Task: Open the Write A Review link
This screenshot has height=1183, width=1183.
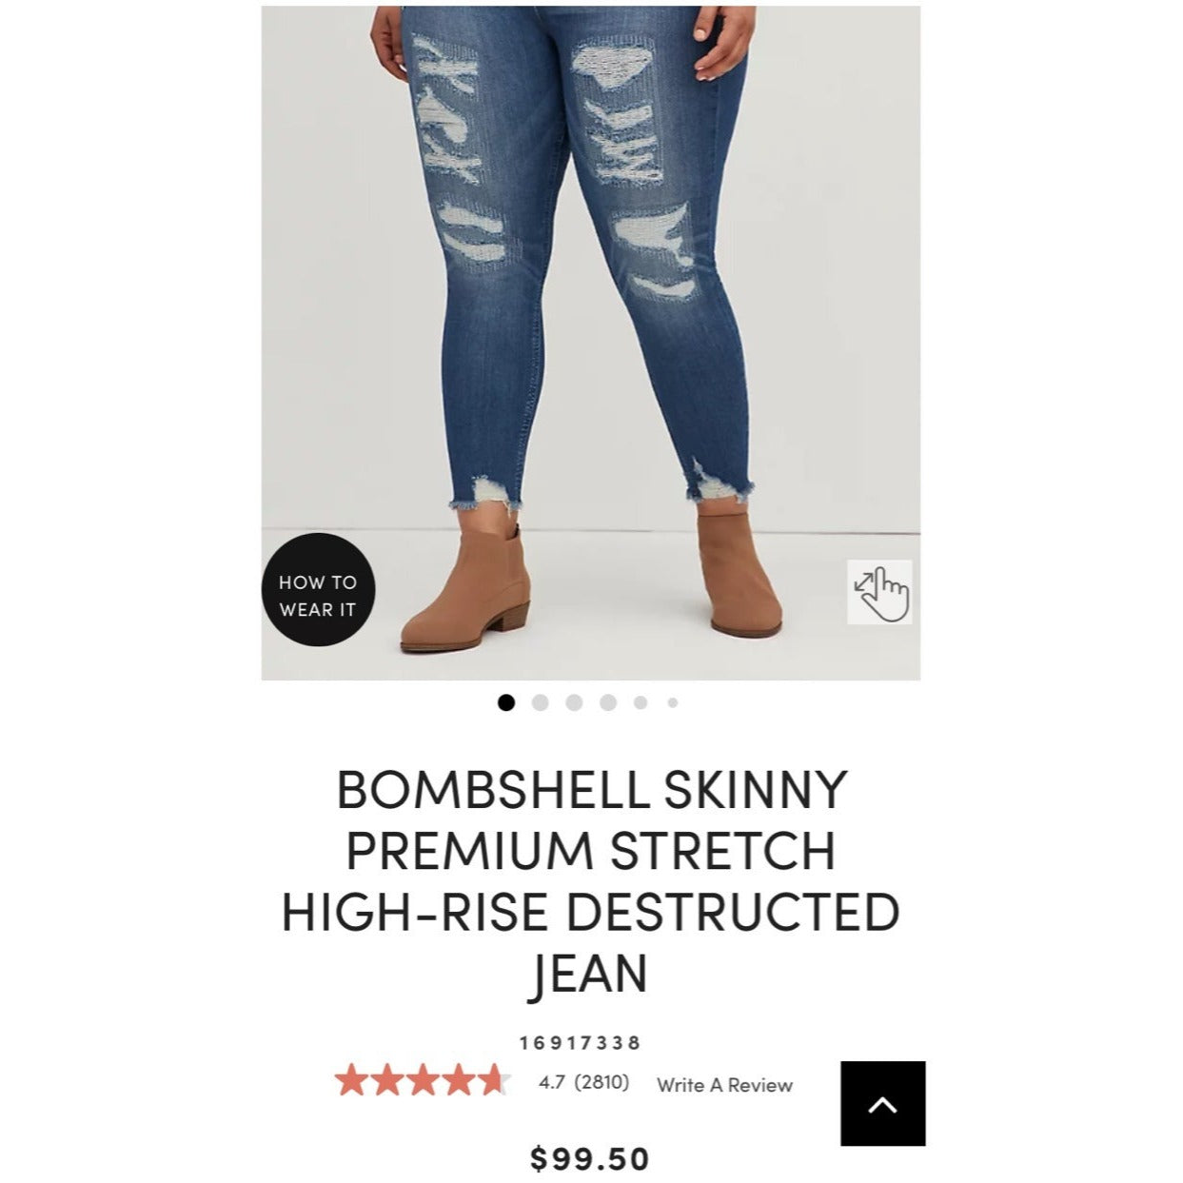Action: click(x=725, y=1085)
